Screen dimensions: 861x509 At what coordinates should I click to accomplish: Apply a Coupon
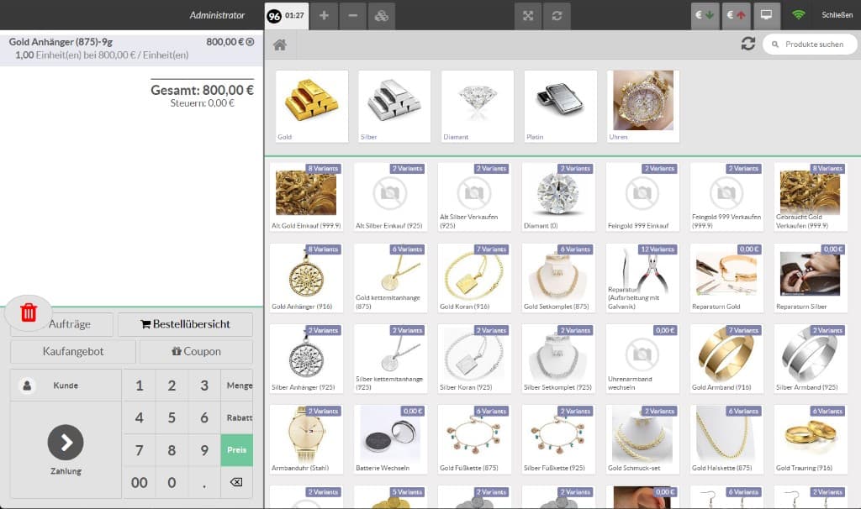196,352
